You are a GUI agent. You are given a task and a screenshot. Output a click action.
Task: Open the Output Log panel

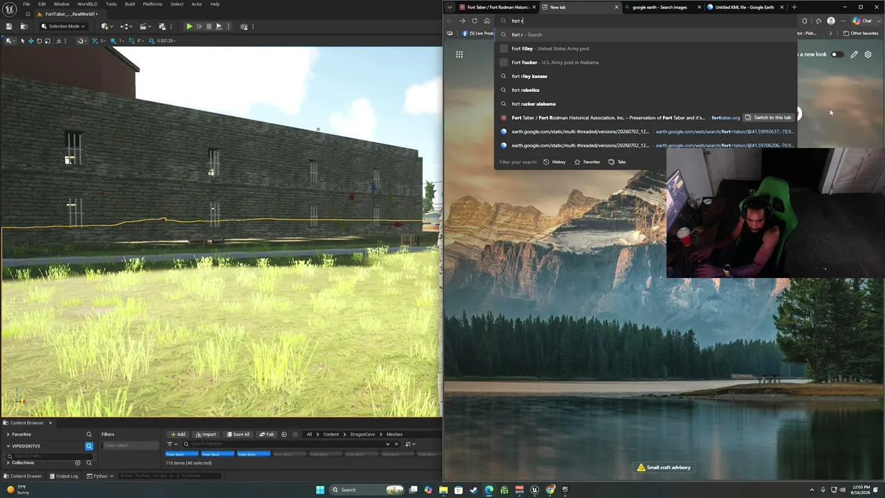(64, 476)
